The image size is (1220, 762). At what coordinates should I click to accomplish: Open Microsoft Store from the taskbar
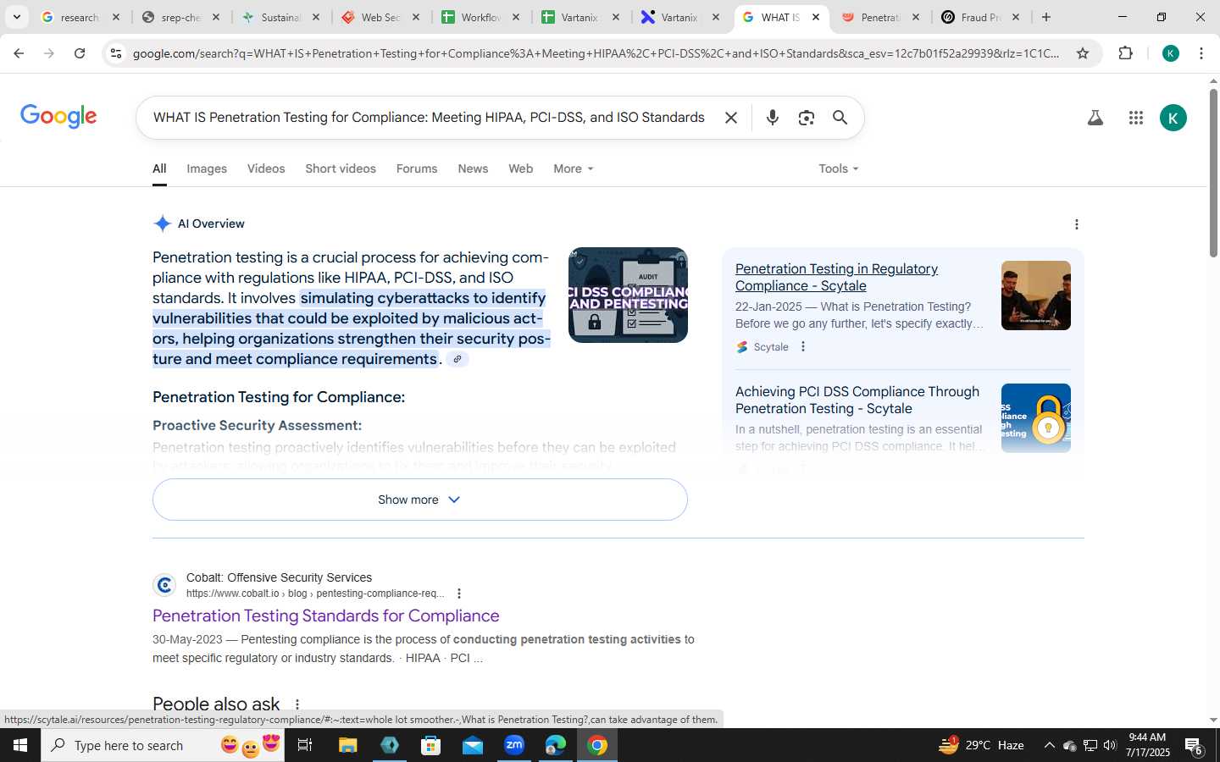click(x=431, y=745)
